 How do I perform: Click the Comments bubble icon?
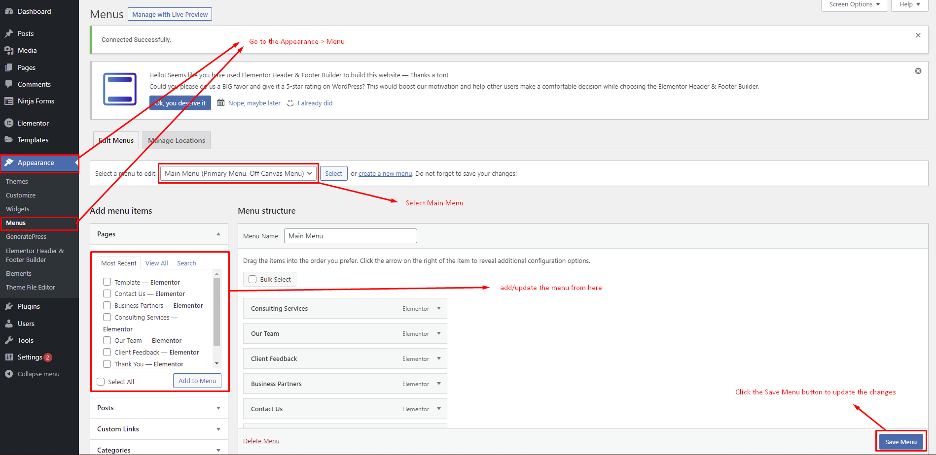[9, 84]
